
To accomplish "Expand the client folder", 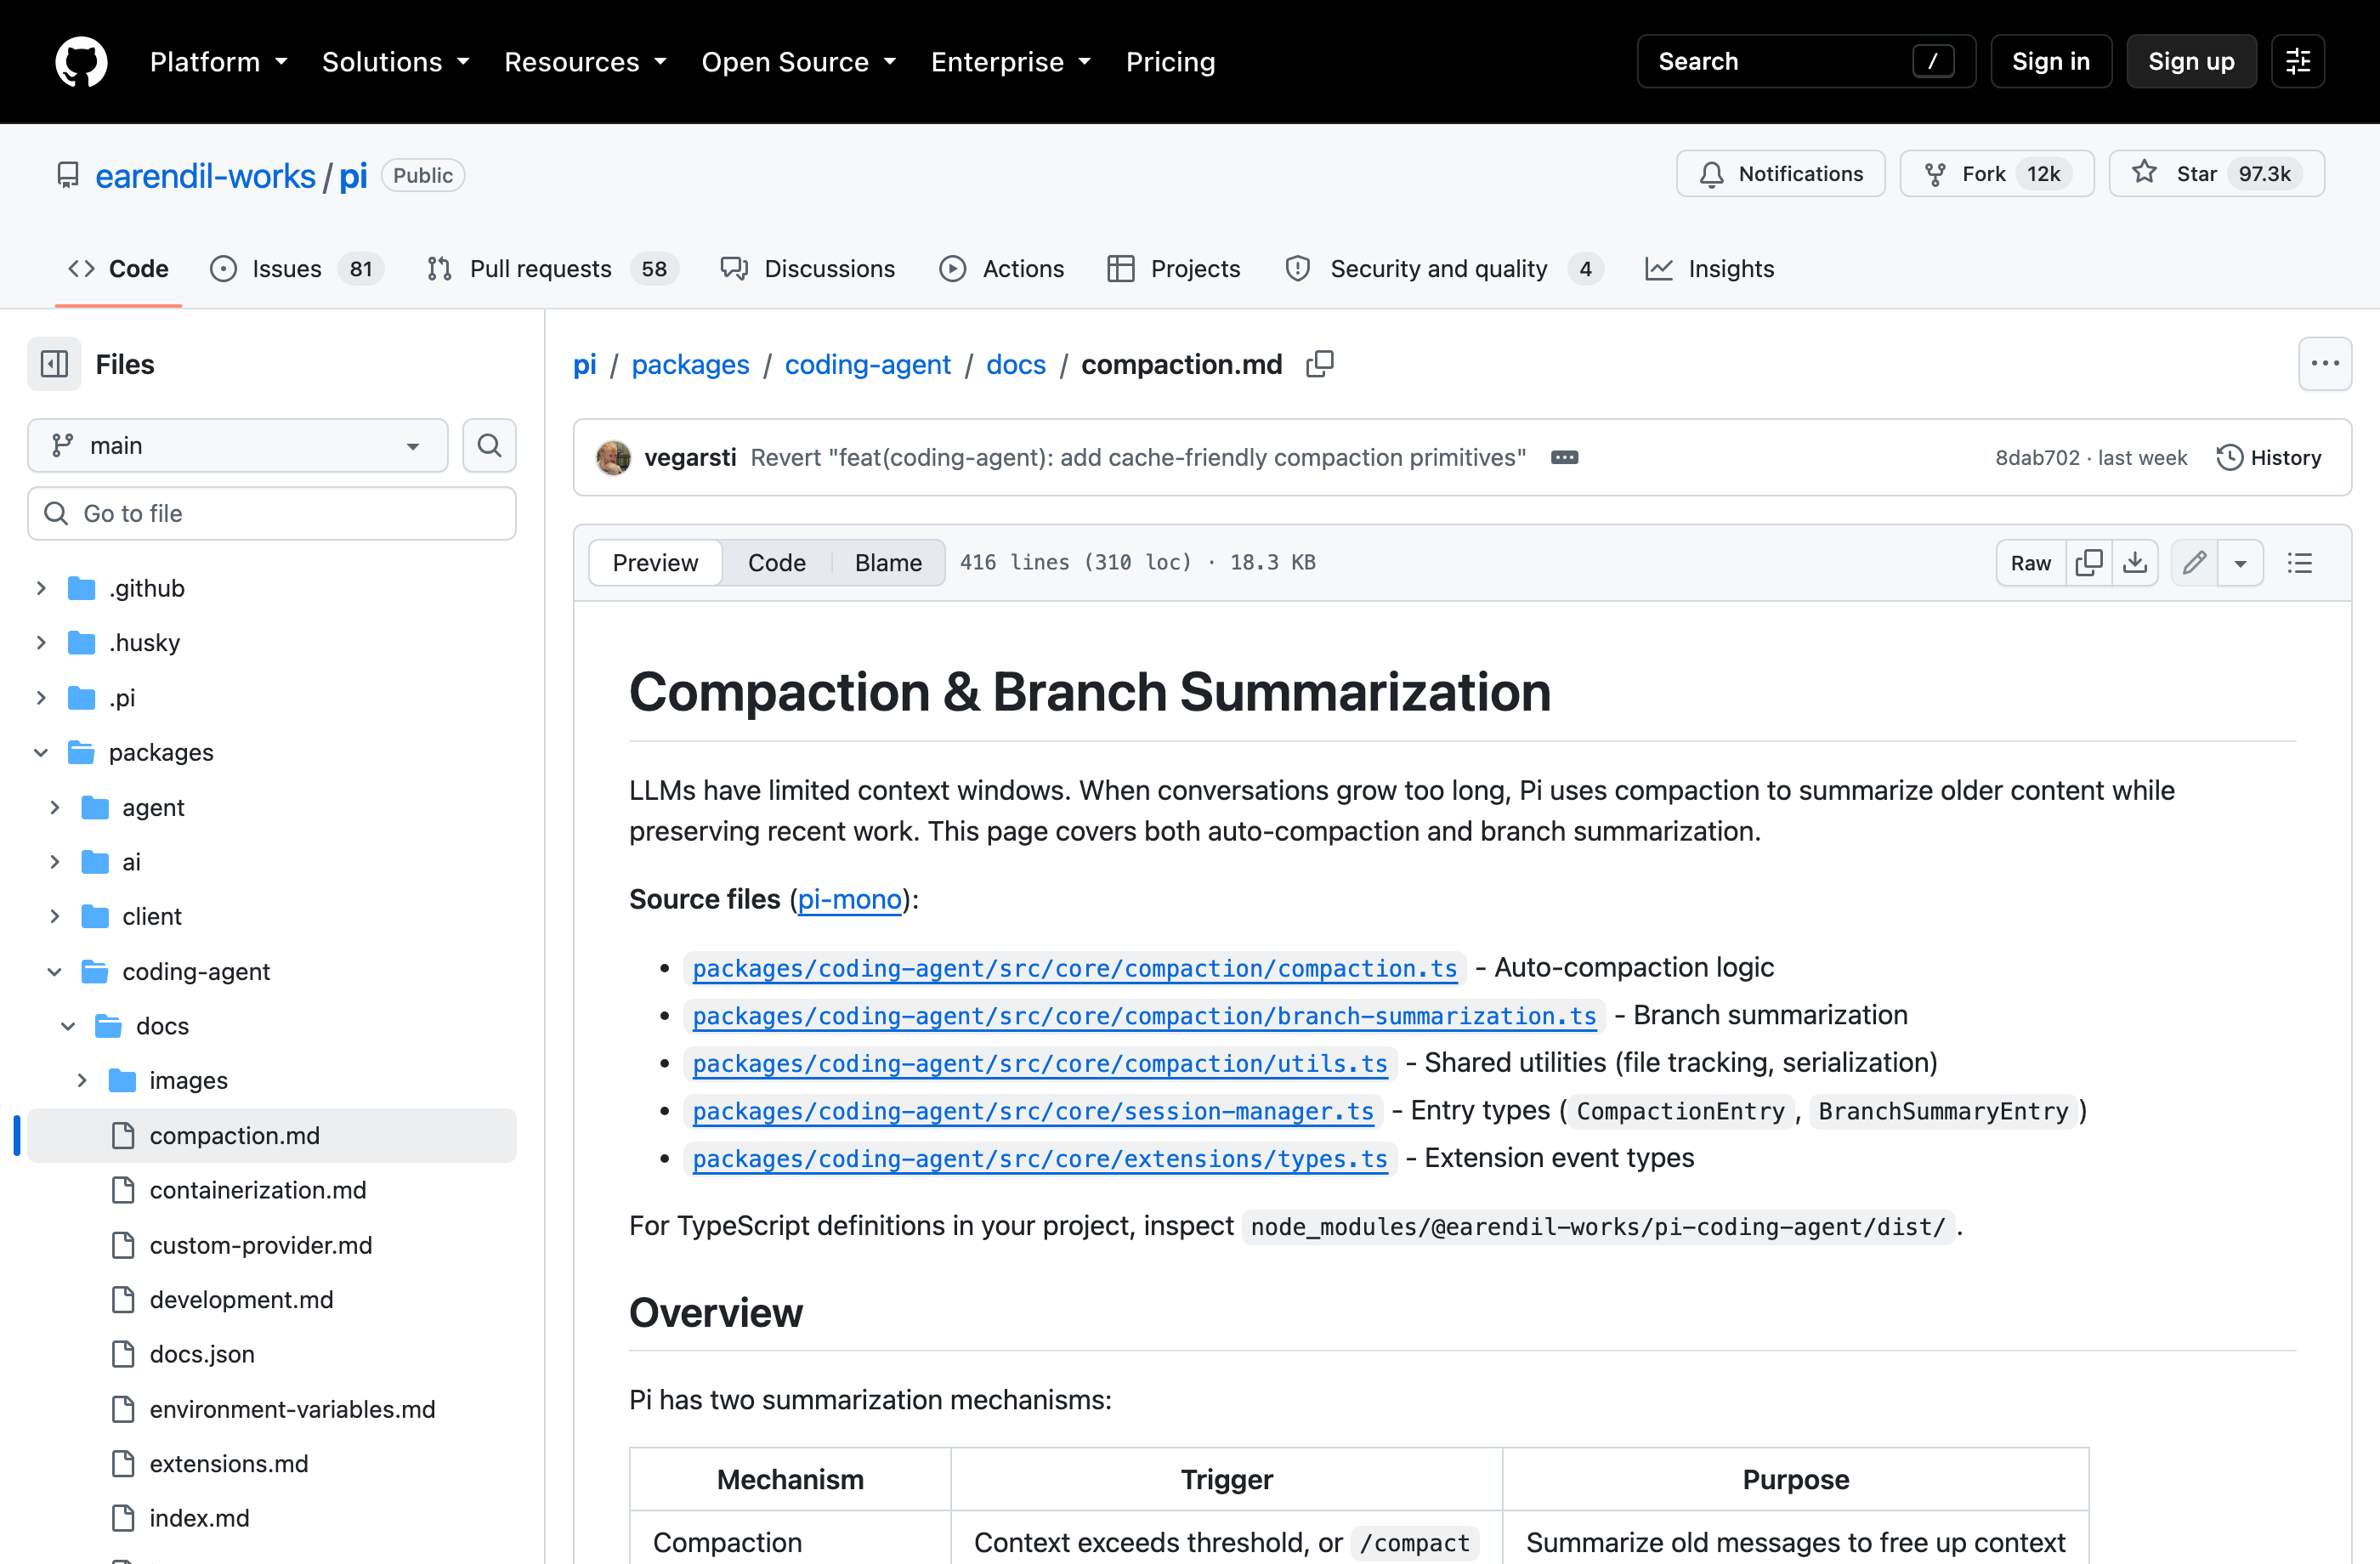I will [x=55, y=916].
